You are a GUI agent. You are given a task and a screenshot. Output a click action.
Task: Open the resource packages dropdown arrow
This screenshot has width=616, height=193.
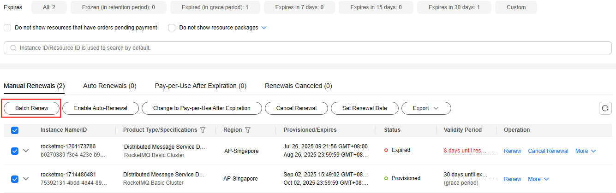(x=264, y=28)
